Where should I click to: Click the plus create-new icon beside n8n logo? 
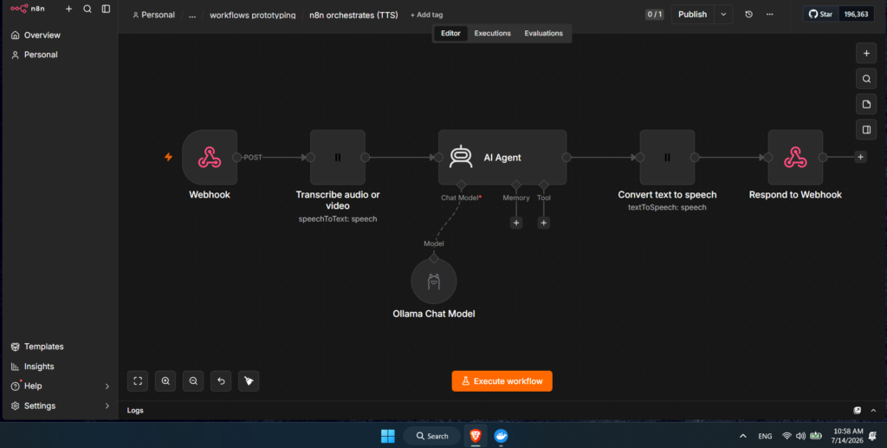(69, 9)
